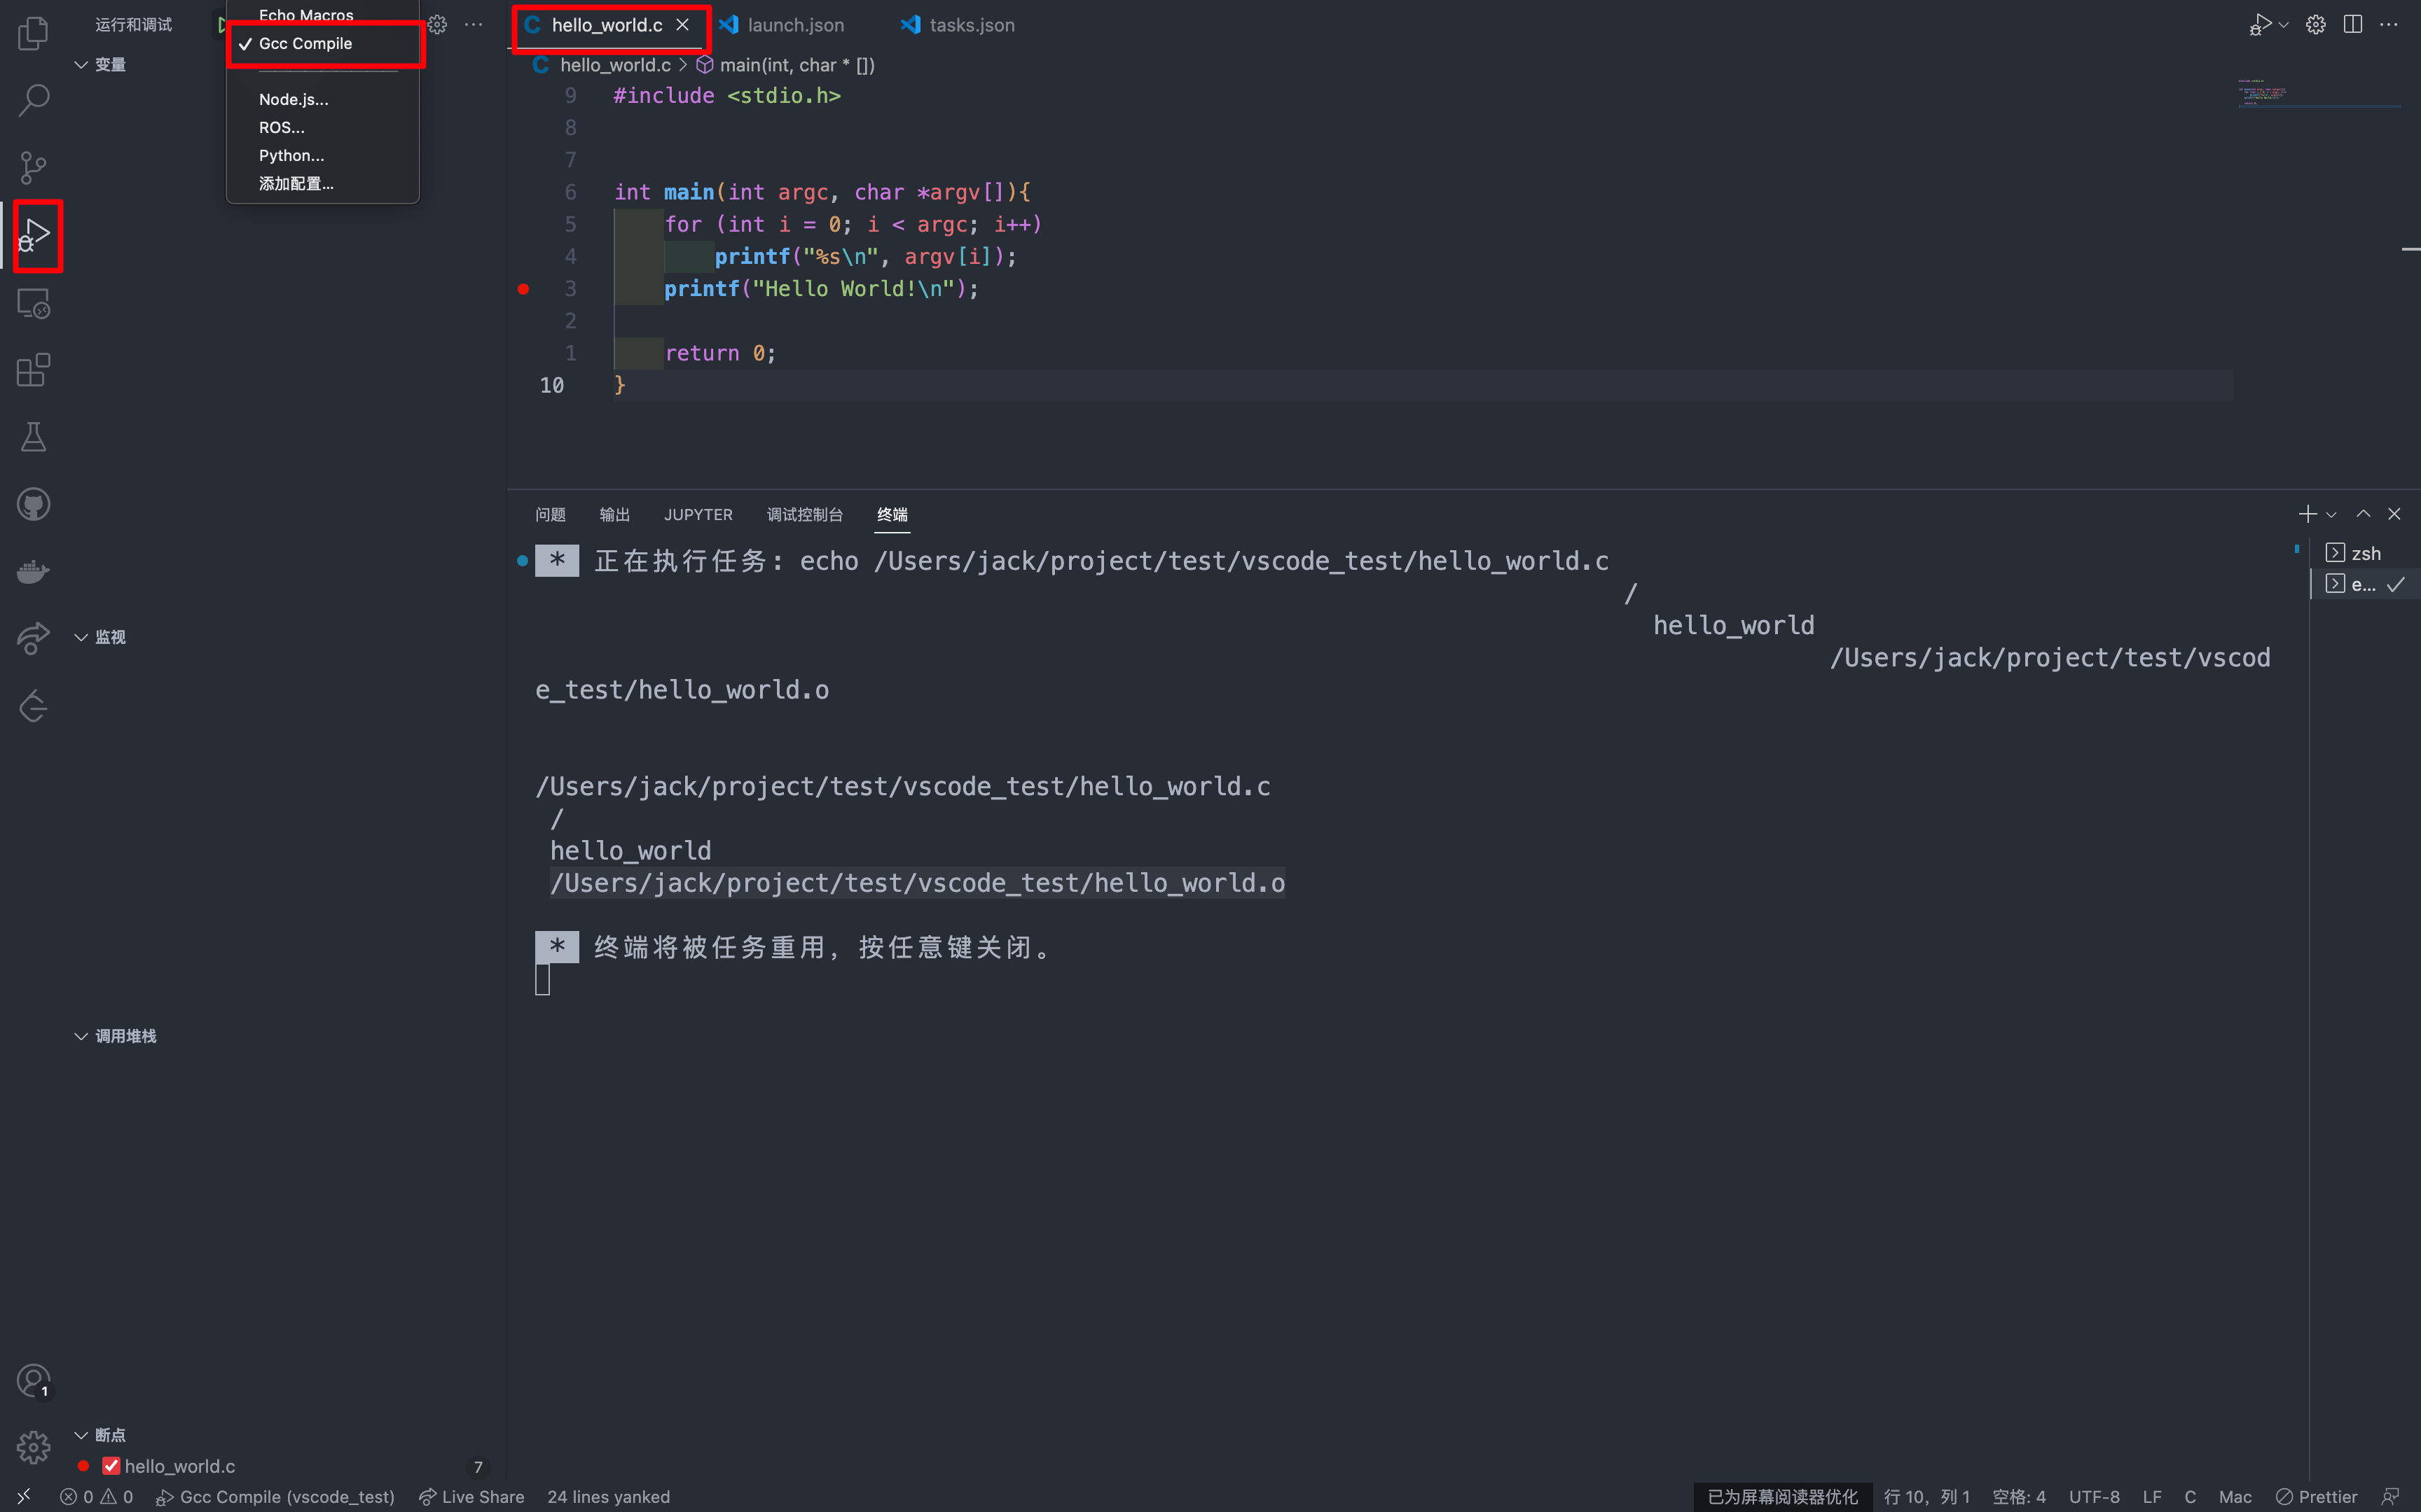Open the GitHub view icon
This screenshot has height=1512, width=2421.
33,504
